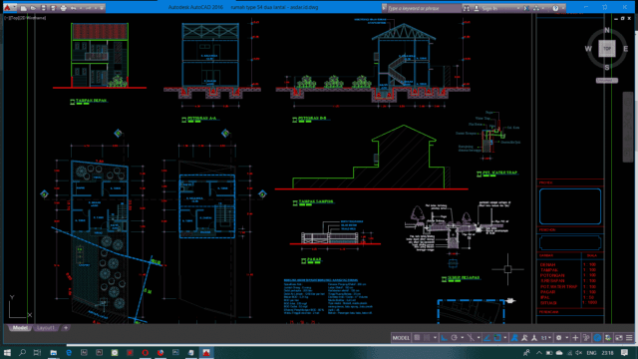Expand the object snap settings arrow

click(x=505, y=338)
